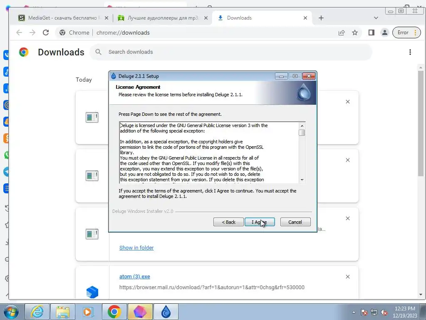Viewport: 426px width, 320px height.
Task: Open the atom (3).exe download link
Action: coord(134,277)
